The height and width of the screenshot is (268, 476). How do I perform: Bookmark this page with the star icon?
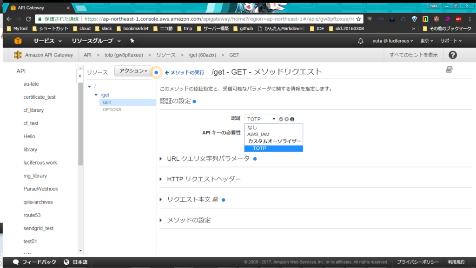click(358, 19)
